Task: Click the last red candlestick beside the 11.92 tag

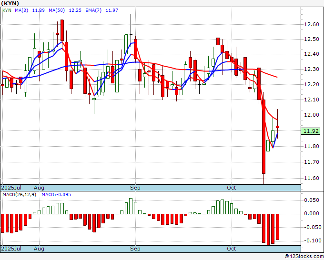Action: (x=277, y=127)
